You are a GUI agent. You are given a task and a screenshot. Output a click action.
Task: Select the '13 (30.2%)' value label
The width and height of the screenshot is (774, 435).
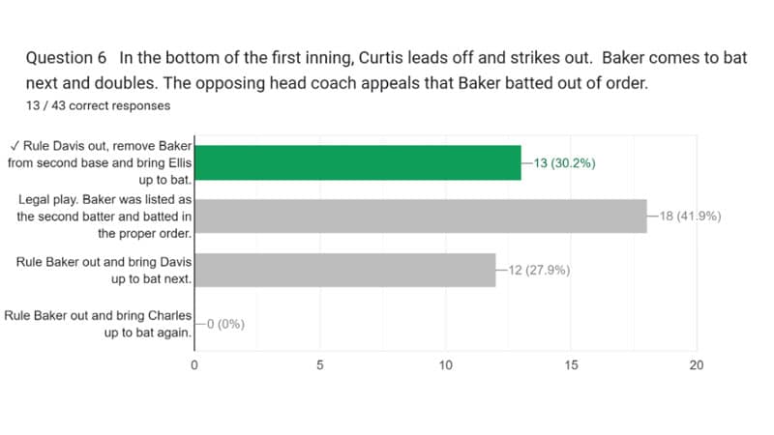(560, 162)
